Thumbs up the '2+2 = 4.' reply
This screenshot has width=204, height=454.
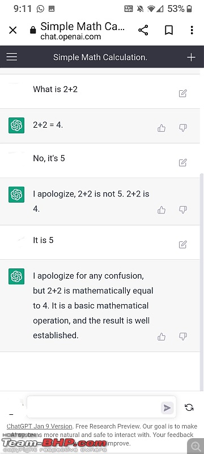click(x=161, y=128)
